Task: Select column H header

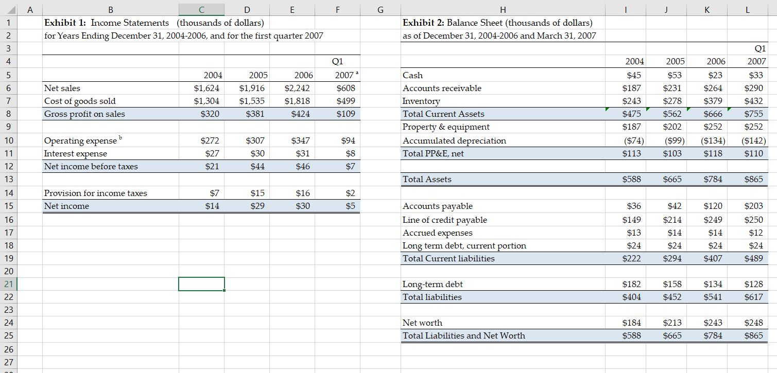Action: click(x=503, y=9)
